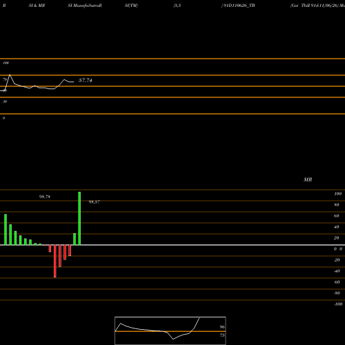The height and width of the screenshot is (345, 345).
Task: Click the MR axis label -20
Action: [x=337, y=260]
